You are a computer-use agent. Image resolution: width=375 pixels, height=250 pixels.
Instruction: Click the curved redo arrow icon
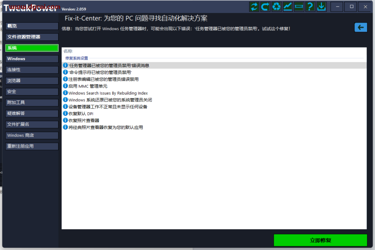(x=265, y=7)
